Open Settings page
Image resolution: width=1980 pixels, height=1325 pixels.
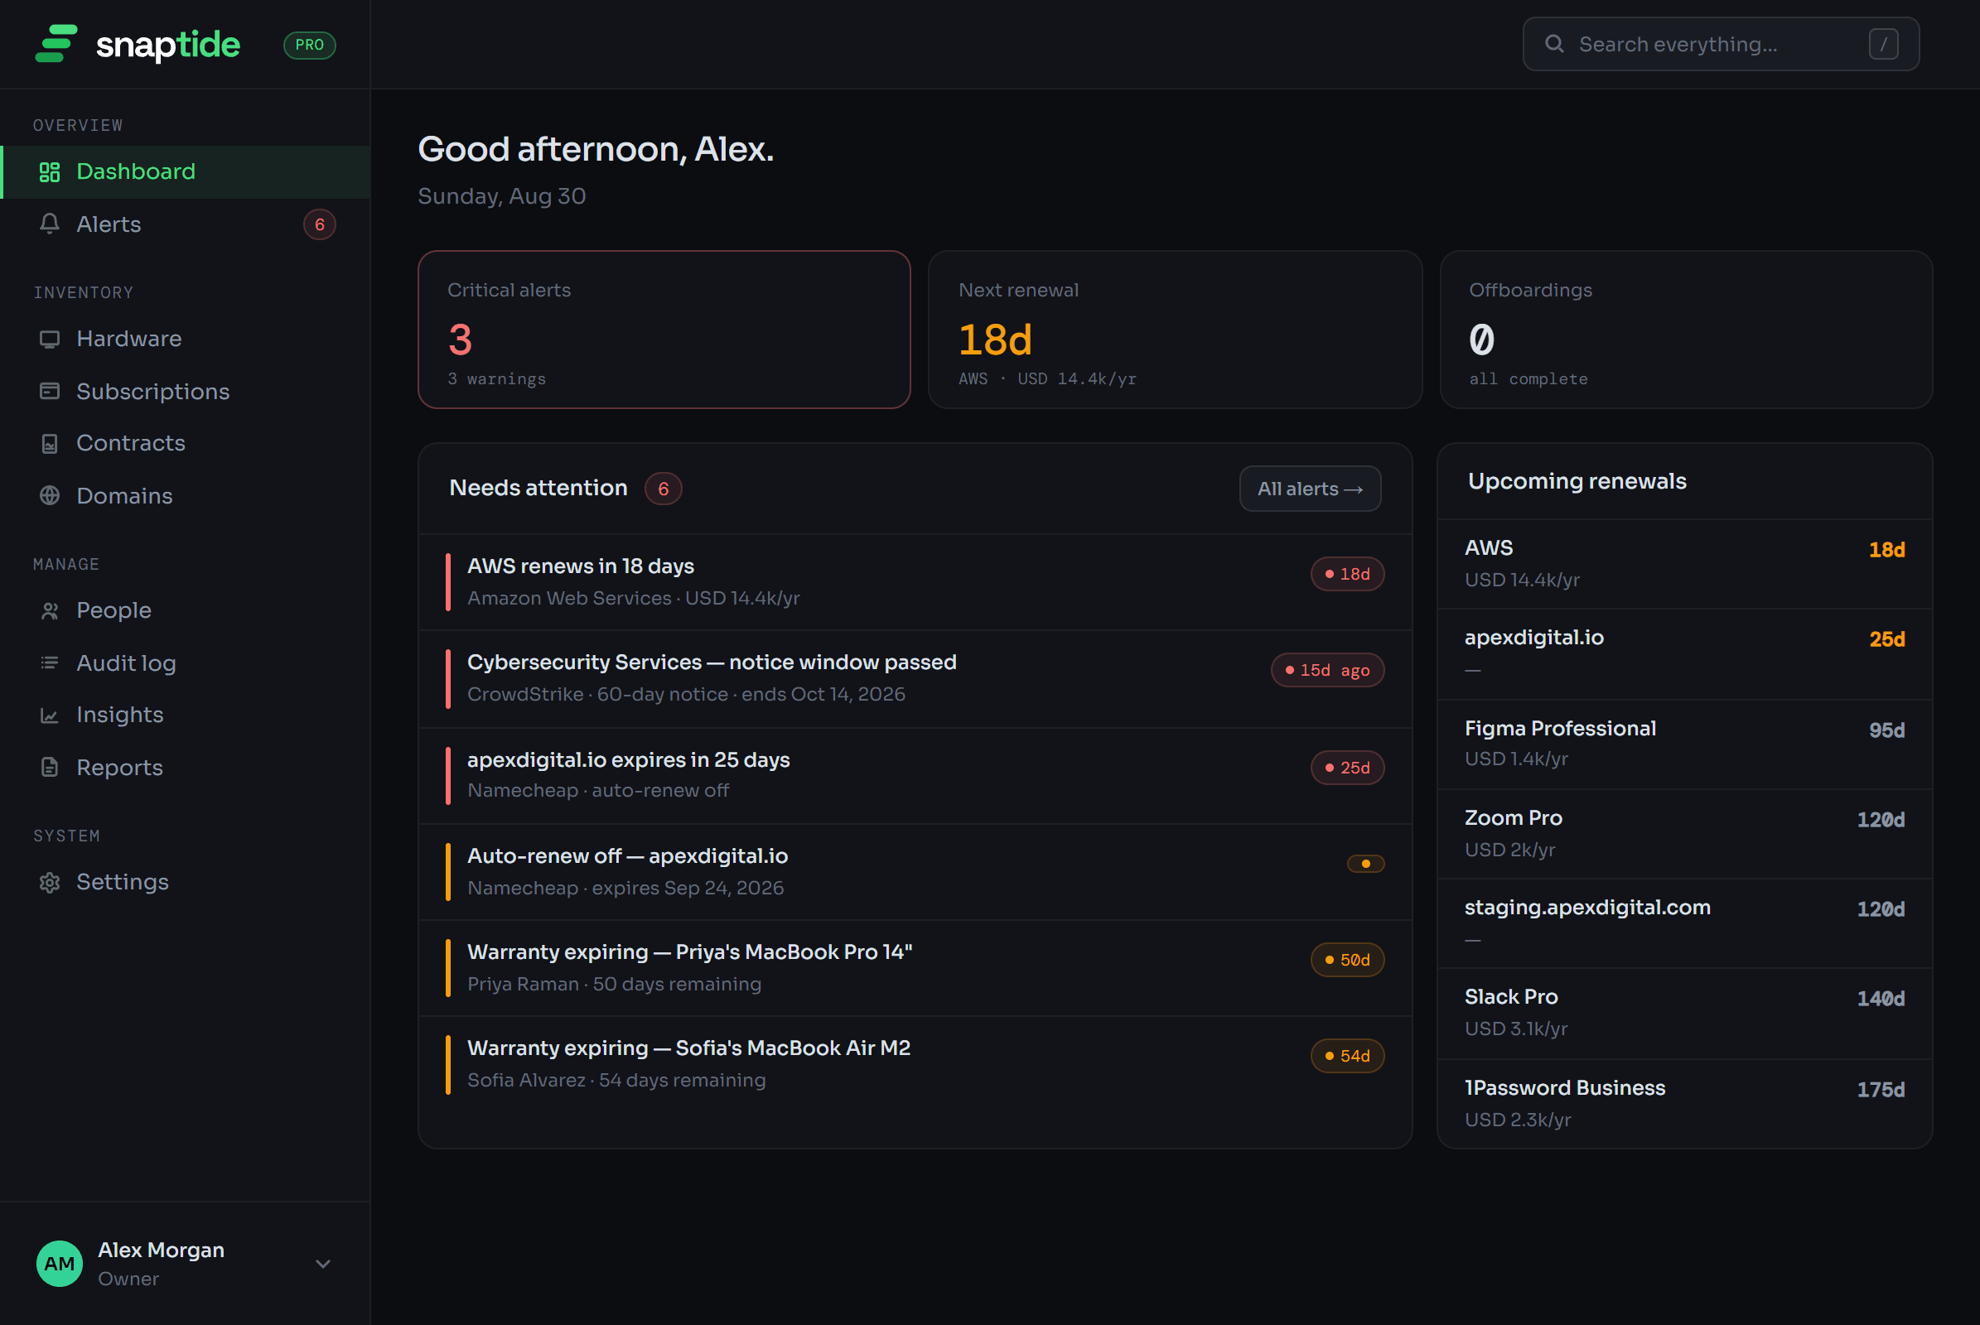coord(185,882)
